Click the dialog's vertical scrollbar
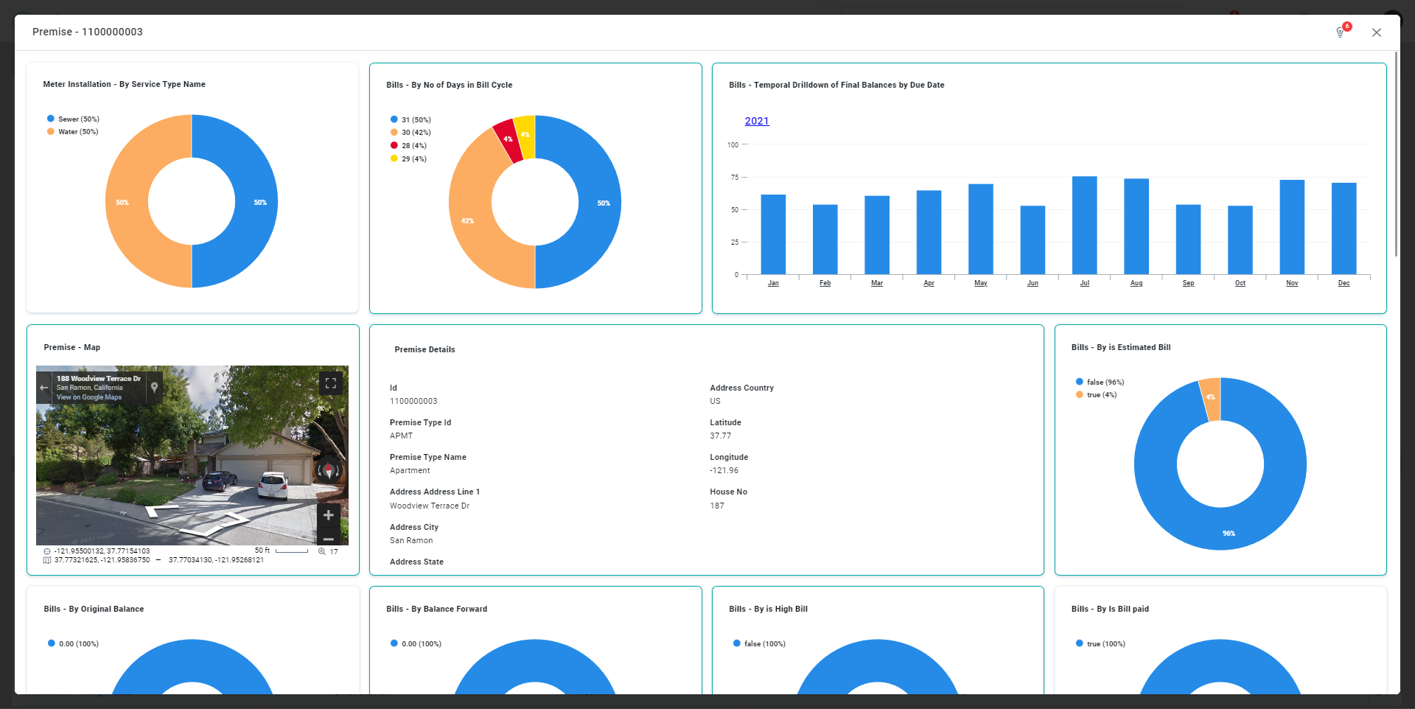Image resolution: width=1415 pixels, height=709 pixels. click(x=1396, y=155)
